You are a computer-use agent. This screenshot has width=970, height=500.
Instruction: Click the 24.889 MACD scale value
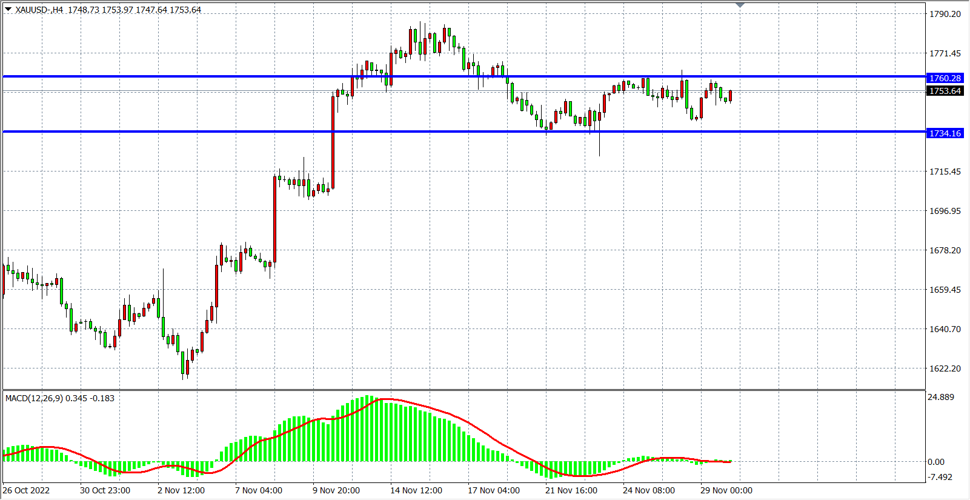940,397
